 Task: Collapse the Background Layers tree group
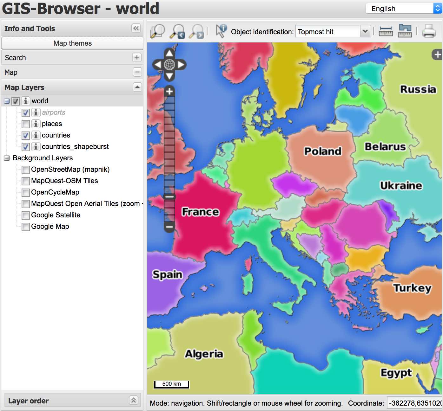pos(7,158)
